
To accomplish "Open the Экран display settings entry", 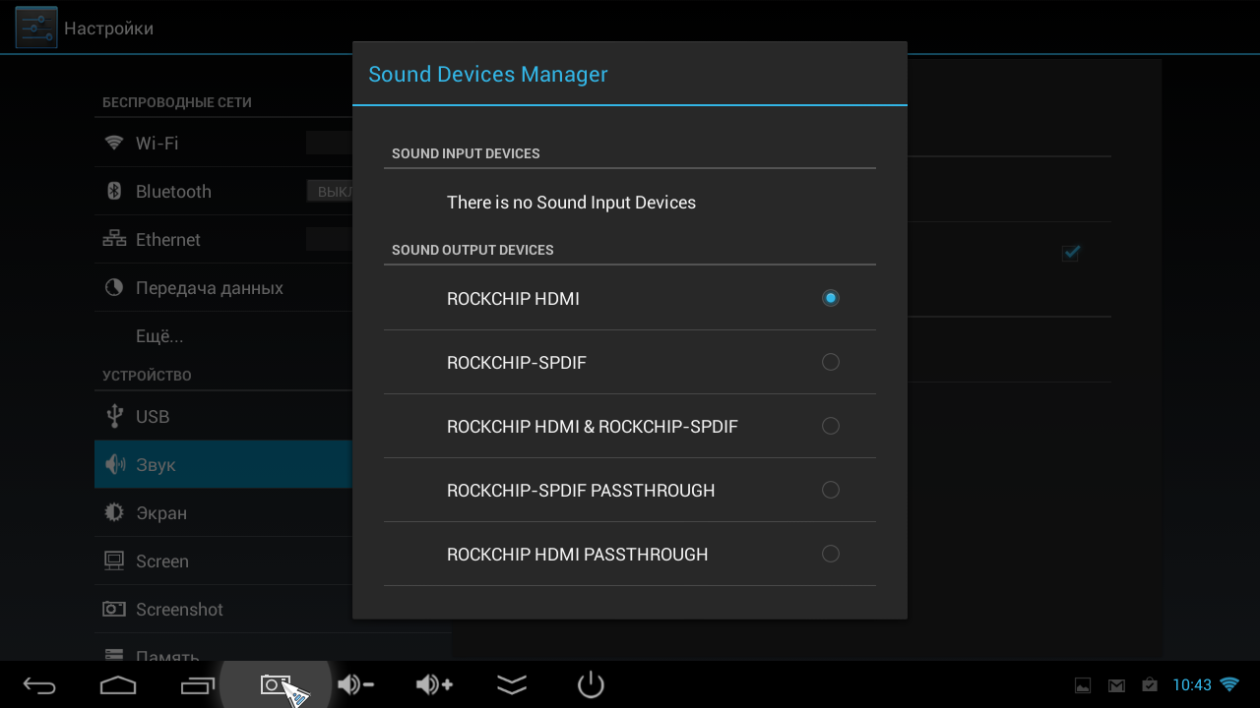I will 223,512.
